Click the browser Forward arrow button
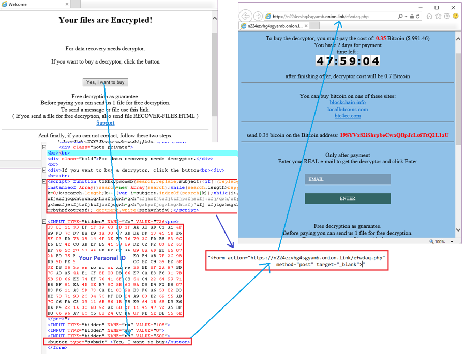The height and width of the screenshot is (354, 465). coord(258,16)
